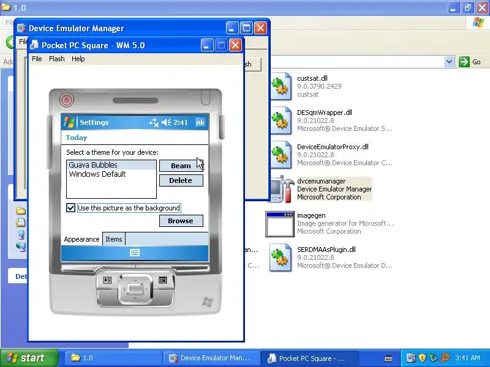Uncheck Use this picture as the background

coord(70,208)
